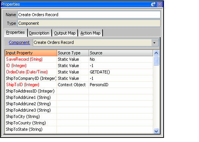The width and height of the screenshot is (199, 142).
Task: Select the OrderDate (Date/Time) property
Action: click(x=31, y=72)
